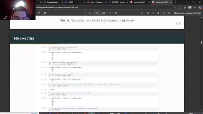203x114 pixels.
Task: Open the draw or translate tool
Action: click(x=45, y=13)
